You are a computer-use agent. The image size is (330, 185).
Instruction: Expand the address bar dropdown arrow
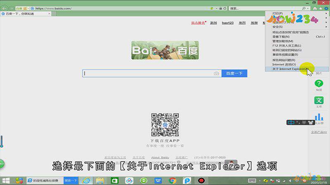click(216, 8)
